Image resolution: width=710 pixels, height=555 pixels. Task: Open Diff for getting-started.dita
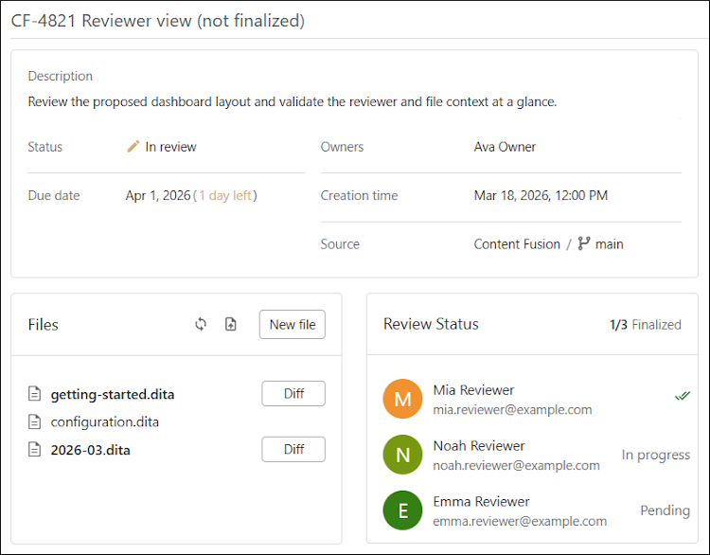pos(293,393)
